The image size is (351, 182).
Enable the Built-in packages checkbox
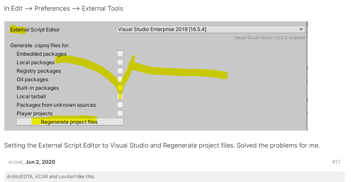[120, 88]
